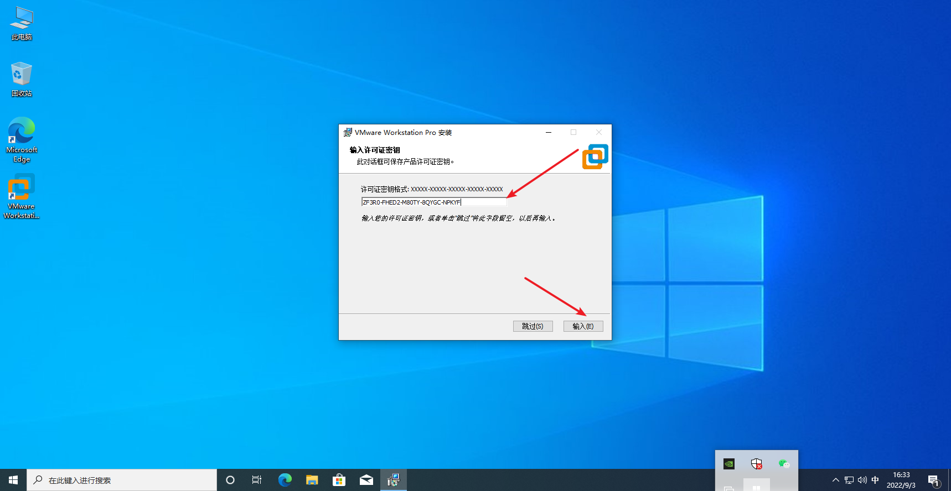Open the volume speaker tray icon
This screenshot has height=491, width=951.
click(862, 480)
